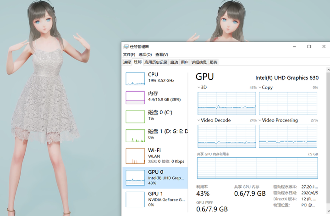The width and height of the screenshot is (330, 216).
Task: Switch to the 进程 tab
Action: 127,62
